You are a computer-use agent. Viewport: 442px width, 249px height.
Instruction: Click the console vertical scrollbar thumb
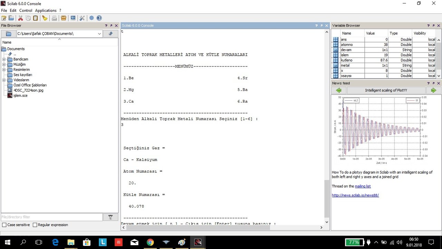327,199
